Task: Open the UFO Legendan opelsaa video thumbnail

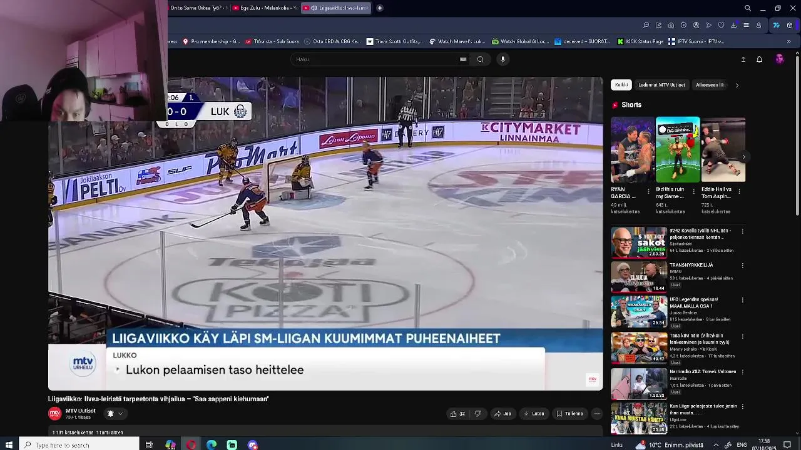Action: click(639, 311)
